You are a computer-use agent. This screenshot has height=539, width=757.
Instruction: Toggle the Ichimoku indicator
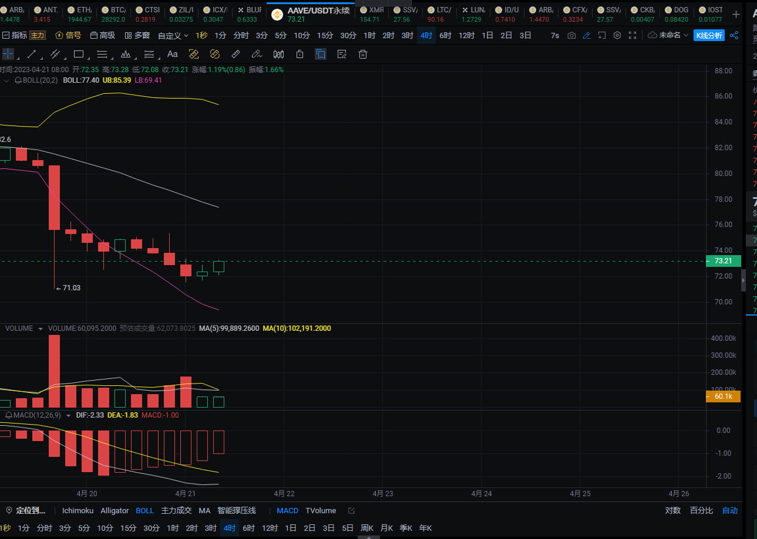[x=78, y=510]
